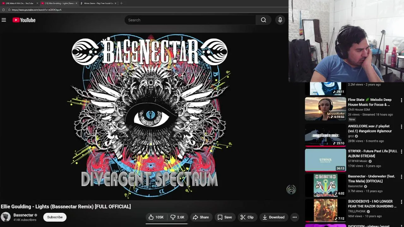
Task: Open the 29:11 duration video thumbnail
Action: point(325,89)
